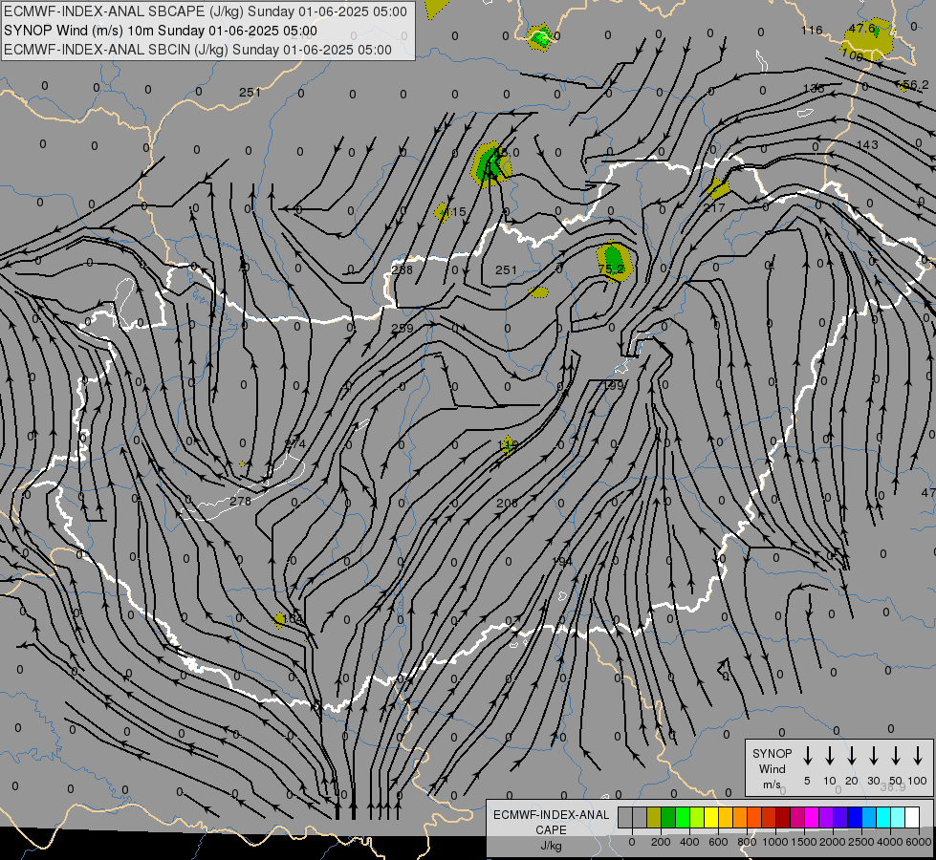936x860 pixels.
Task: Click the map value 217
Action: coord(714,207)
